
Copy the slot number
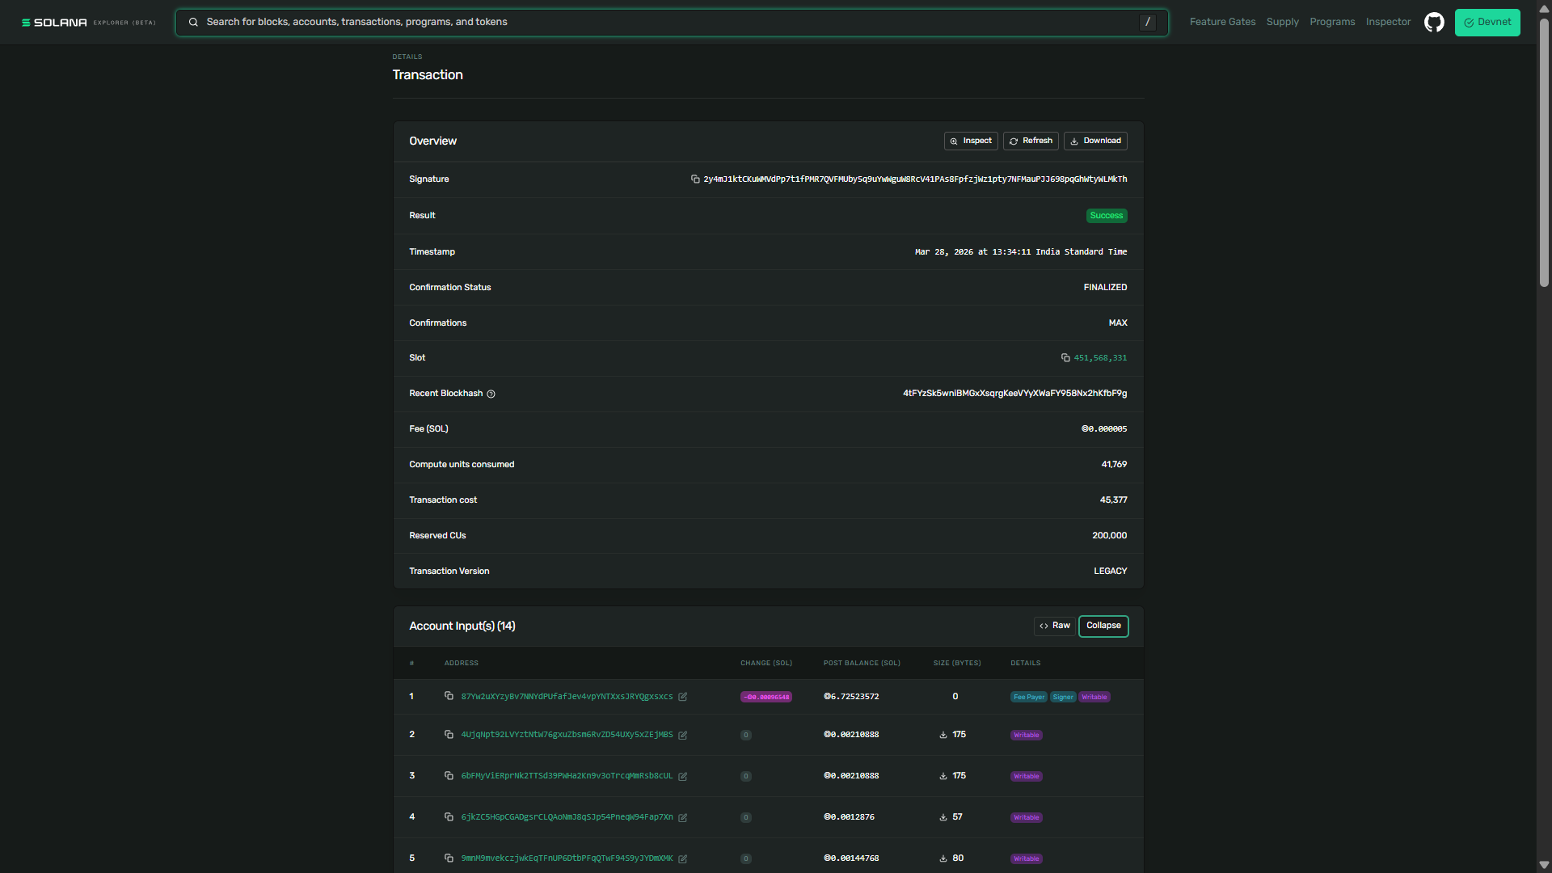[1065, 358]
